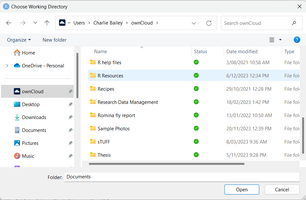
Task: Click the Thesis folder icon
Action: pyautogui.click(x=93, y=155)
